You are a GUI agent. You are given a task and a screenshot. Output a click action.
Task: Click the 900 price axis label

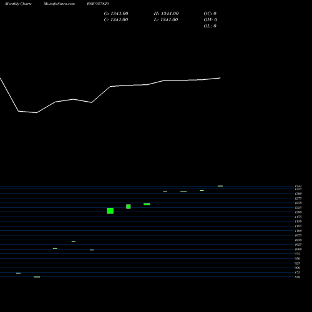tap(298, 268)
